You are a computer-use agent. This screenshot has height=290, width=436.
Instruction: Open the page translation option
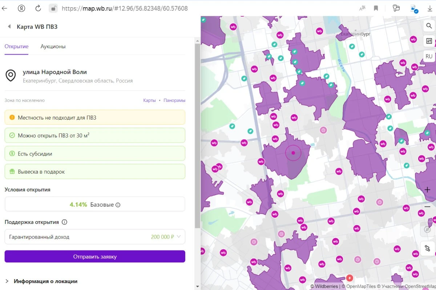click(362, 8)
